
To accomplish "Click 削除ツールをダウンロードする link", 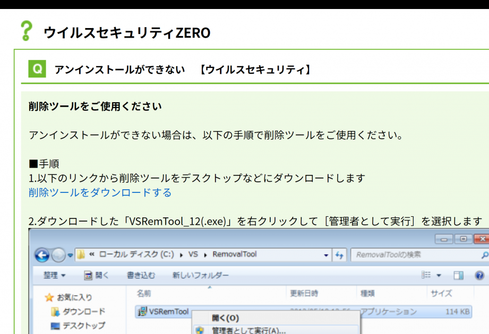I will pyautogui.click(x=100, y=192).
